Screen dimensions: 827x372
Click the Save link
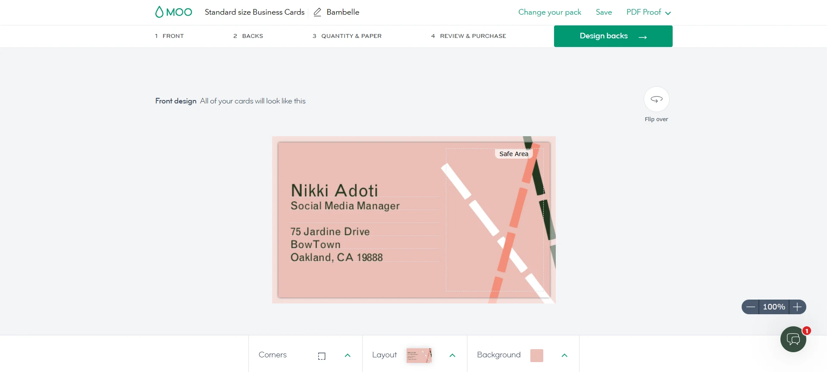point(604,12)
